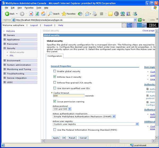Click the status bar page icon

coord(3,145)
